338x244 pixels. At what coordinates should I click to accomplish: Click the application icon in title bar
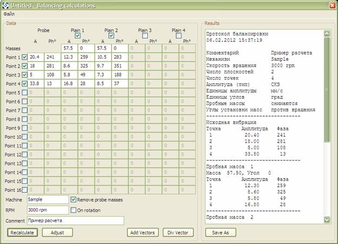5,5
